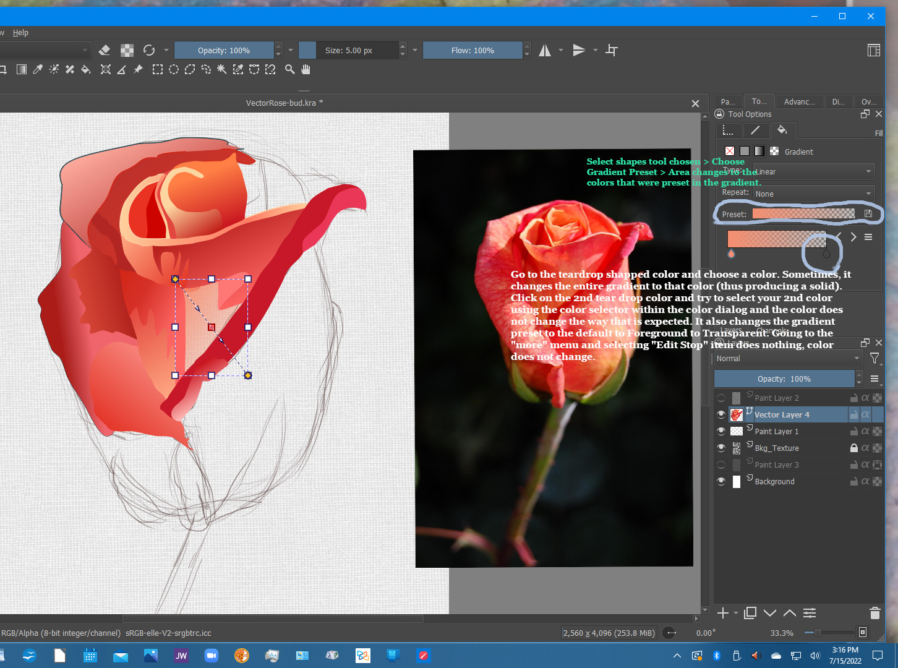This screenshot has height=668, width=898.
Task: Select the Eraser mode icon
Action: (105, 50)
